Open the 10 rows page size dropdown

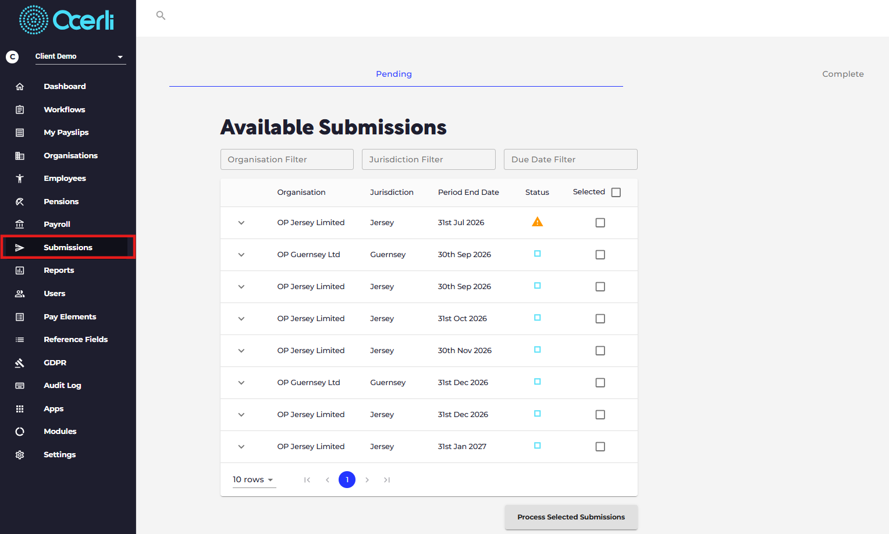(254, 480)
